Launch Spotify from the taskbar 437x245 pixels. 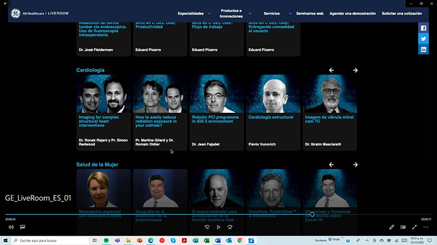(x=106, y=241)
